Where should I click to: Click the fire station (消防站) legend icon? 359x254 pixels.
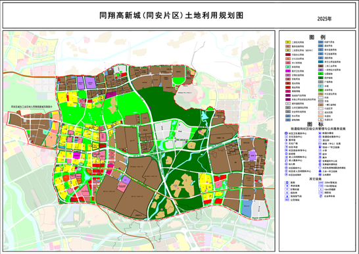(321, 193)
